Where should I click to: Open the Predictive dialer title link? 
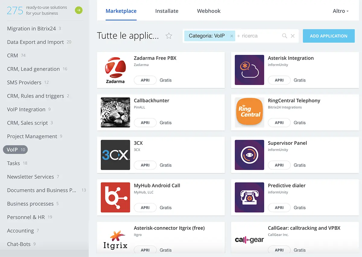[x=287, y=186]
